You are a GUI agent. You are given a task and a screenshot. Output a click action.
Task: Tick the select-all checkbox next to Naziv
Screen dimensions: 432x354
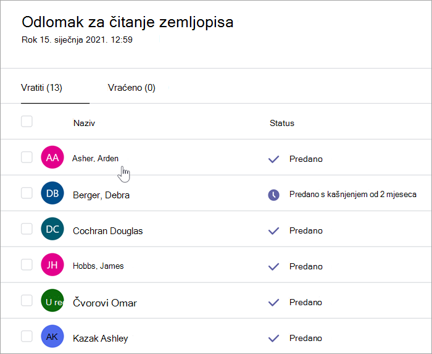[27, 121]
